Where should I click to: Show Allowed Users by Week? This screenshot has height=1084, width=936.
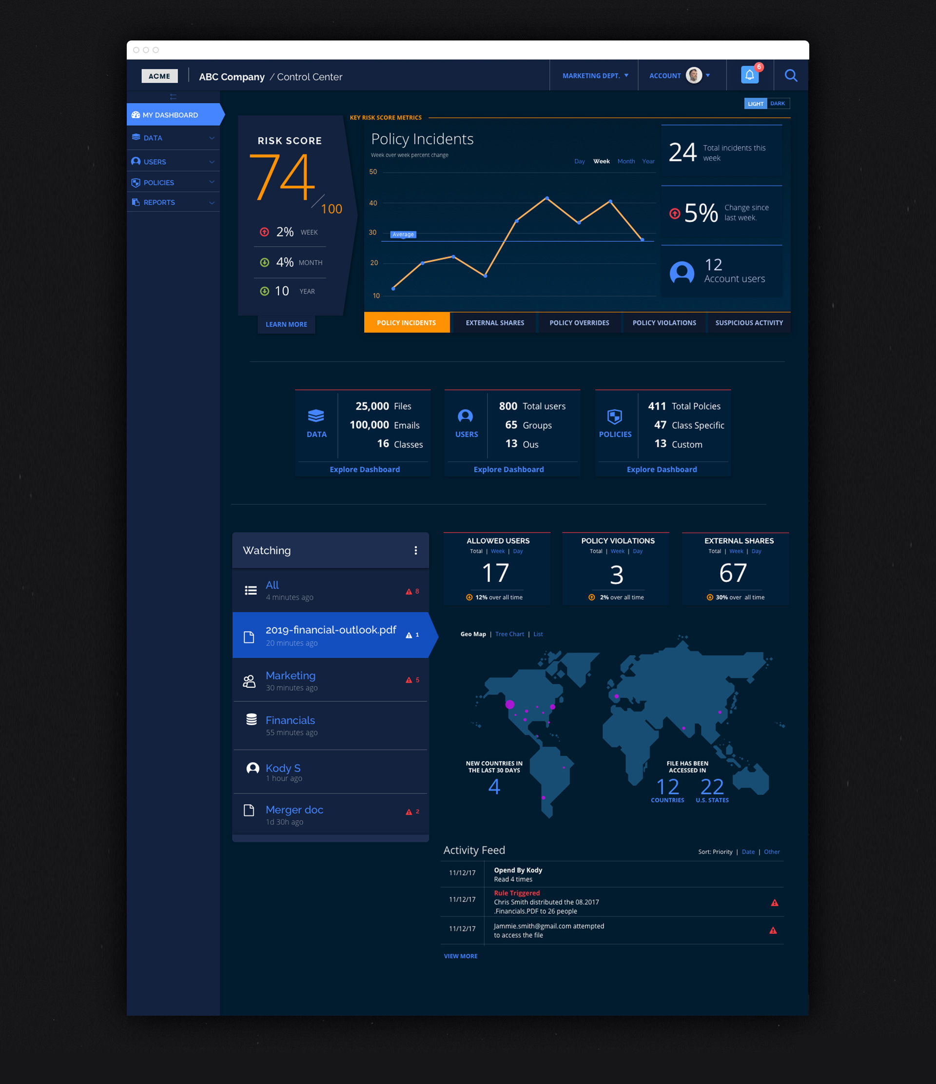coord(497,552)
